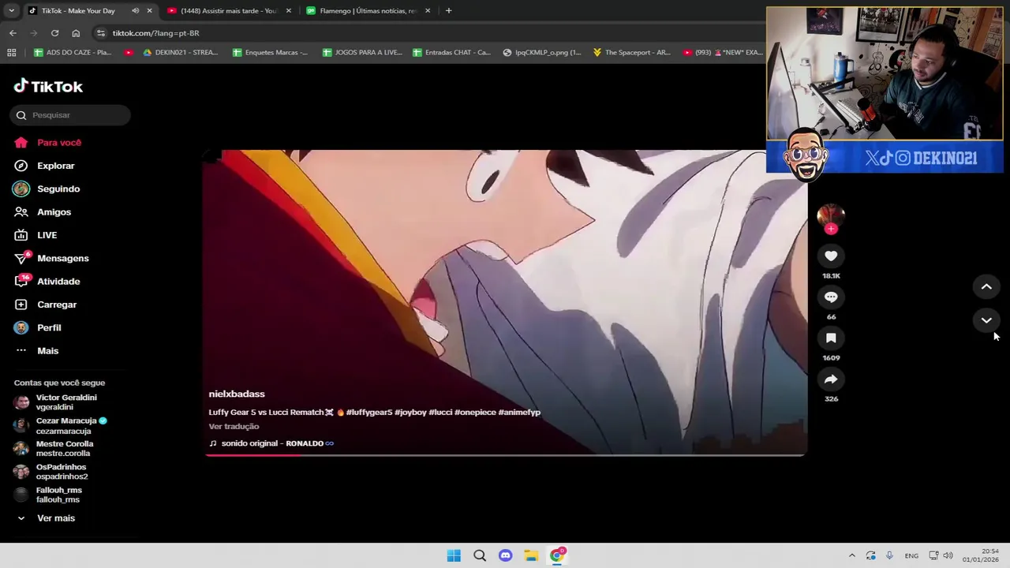Go back in the browser
1010x568 pixels.
click(x=13, y=33)
